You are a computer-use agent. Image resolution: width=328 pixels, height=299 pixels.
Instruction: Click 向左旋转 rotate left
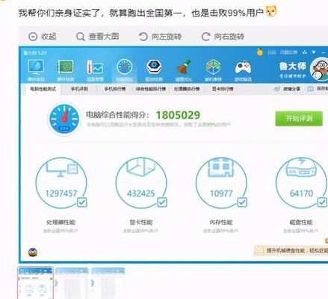click(160, 37)
